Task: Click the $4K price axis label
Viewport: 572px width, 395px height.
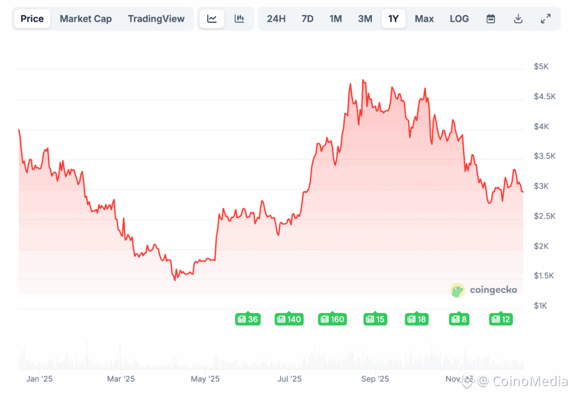Action: coord(541,126)
